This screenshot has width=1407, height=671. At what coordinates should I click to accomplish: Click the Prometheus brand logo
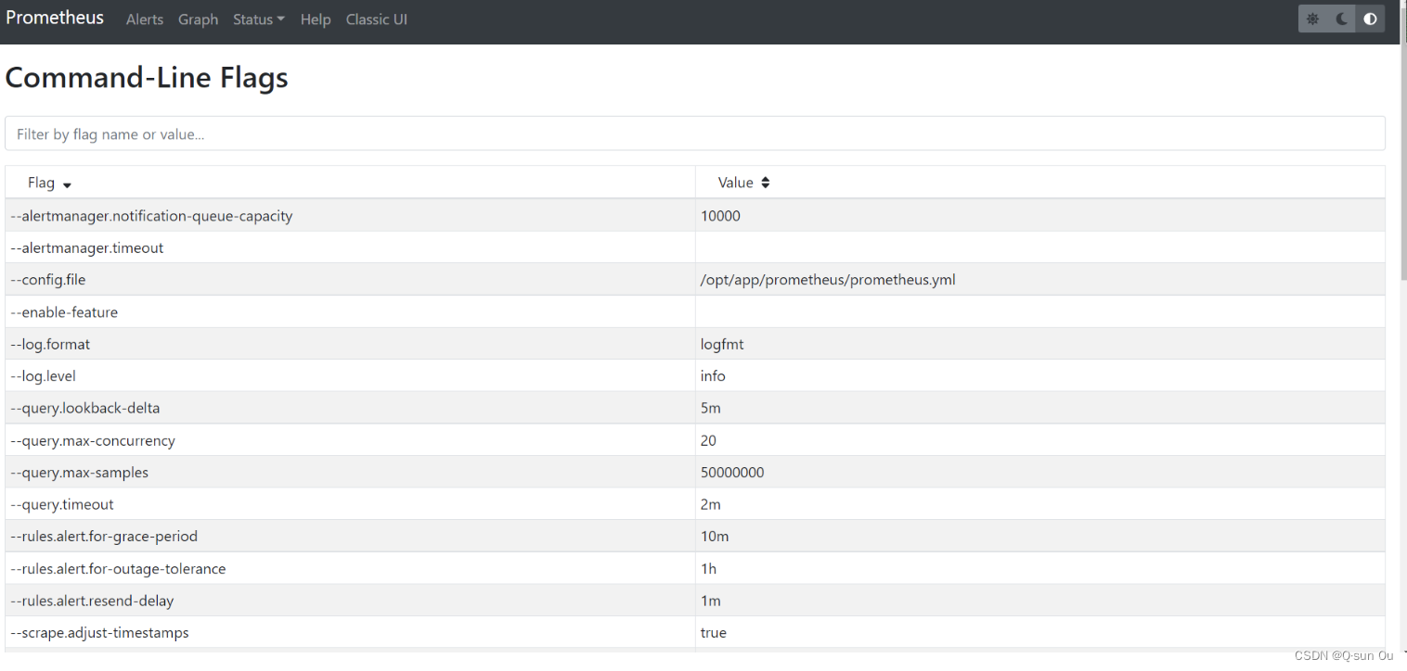pos(55,18)
